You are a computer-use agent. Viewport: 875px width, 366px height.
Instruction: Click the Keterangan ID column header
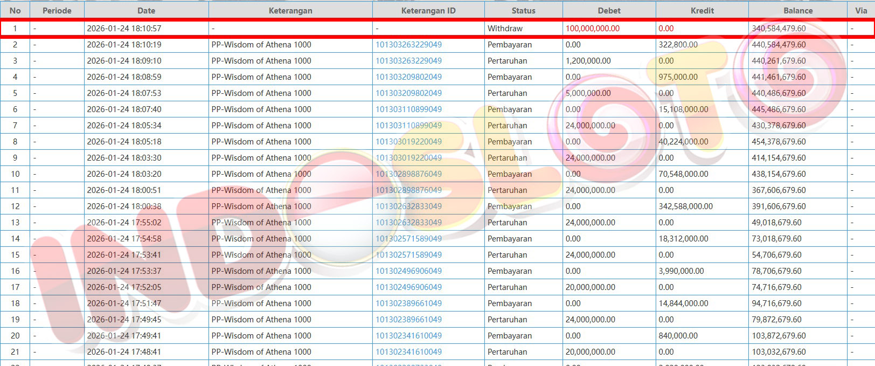pos(428,10)
